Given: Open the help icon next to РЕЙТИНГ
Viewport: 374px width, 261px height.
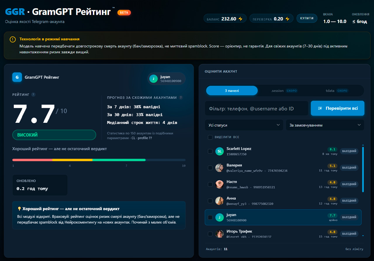Looking at the screenshot, I should pyautogui.click(x=33, y=94).
